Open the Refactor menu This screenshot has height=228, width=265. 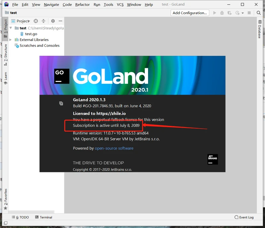[x=82, y=4]
